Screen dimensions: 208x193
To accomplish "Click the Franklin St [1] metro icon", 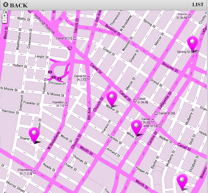I will tap(66, 104).
